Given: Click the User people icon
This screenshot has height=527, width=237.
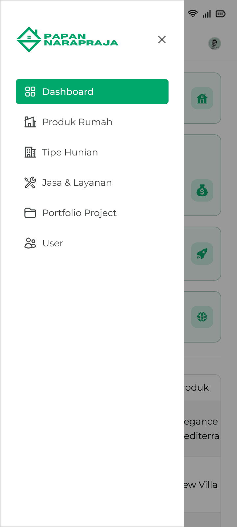Looking at the screenshot, I should point(30,243).
